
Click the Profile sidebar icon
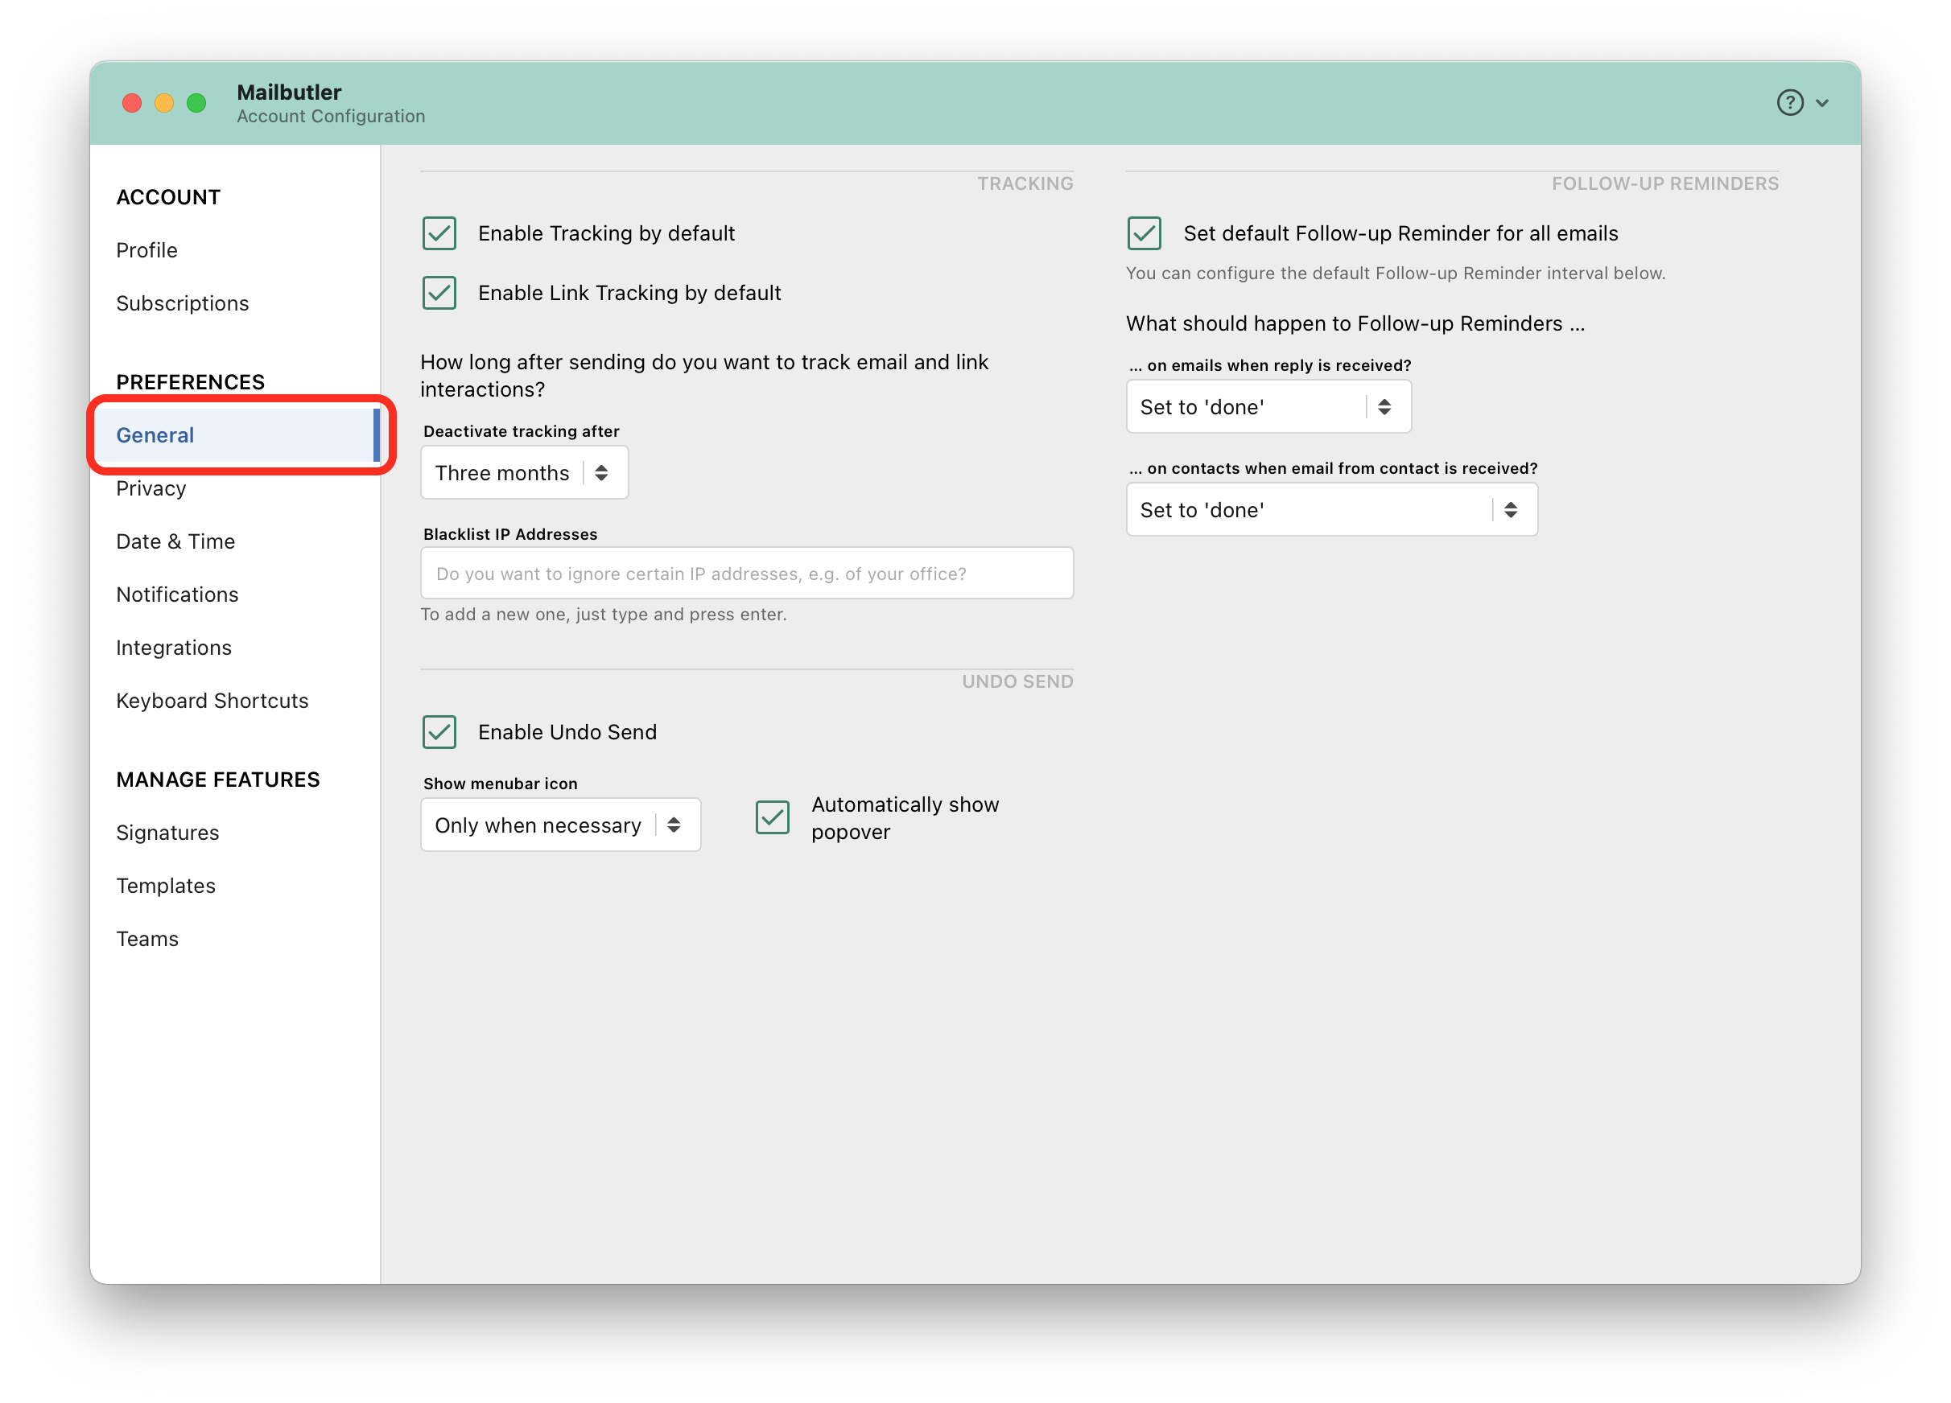pyautogui.click(x=147, y=249)
